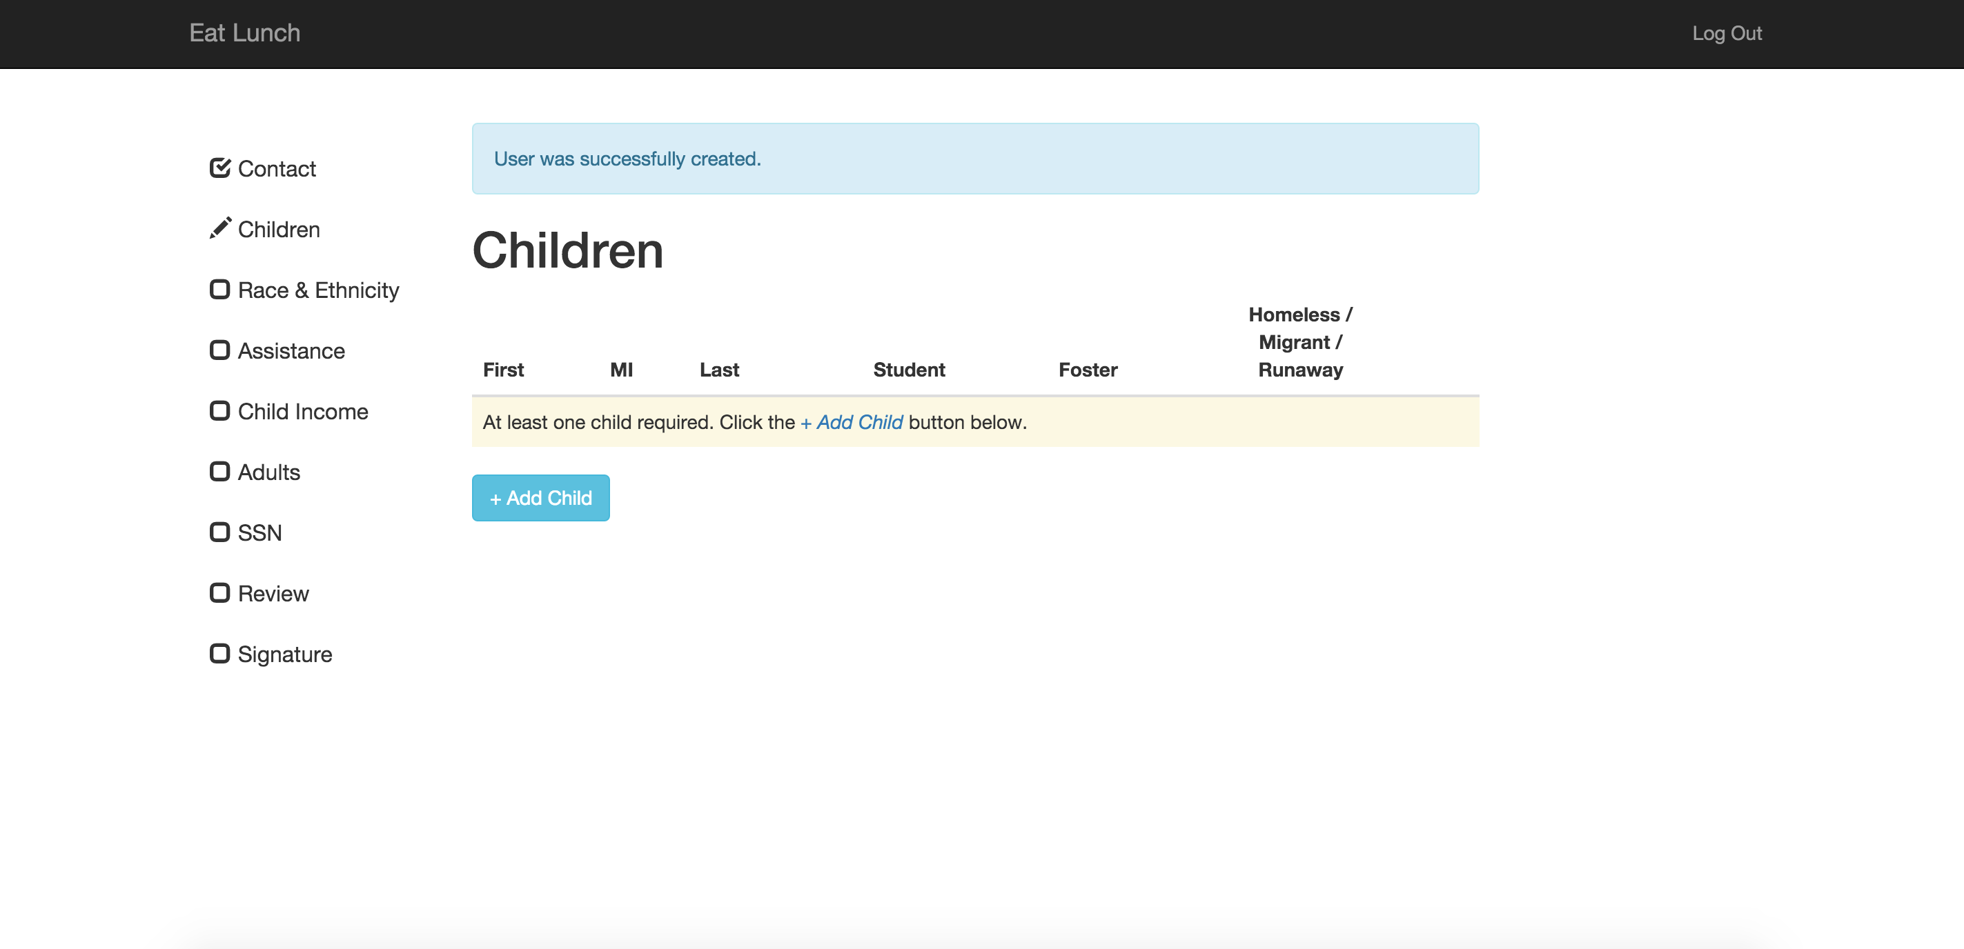Click the pencil icon beside Children
This screenshot has height=949, width=1964.
coord(219,229)
